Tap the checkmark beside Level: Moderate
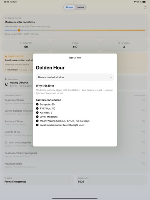 37,117
